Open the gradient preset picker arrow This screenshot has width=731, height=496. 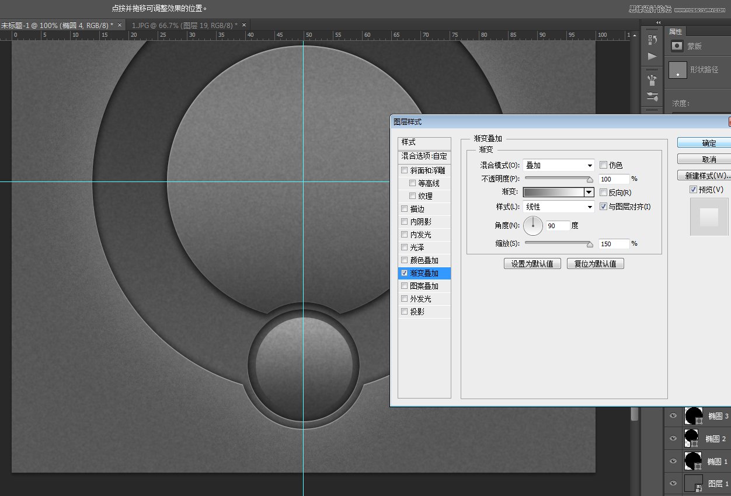[589, 193]
